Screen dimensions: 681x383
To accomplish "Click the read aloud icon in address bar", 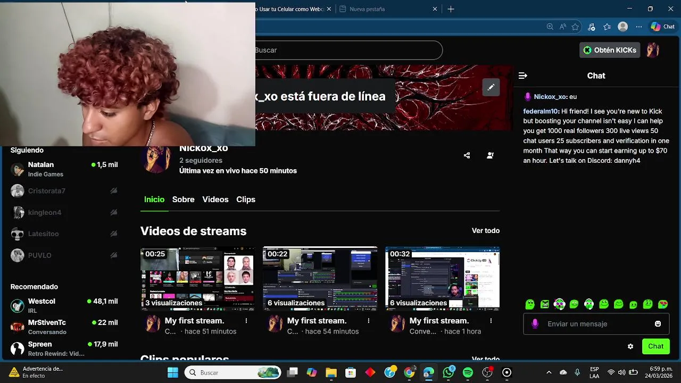I will click(563, 27).
